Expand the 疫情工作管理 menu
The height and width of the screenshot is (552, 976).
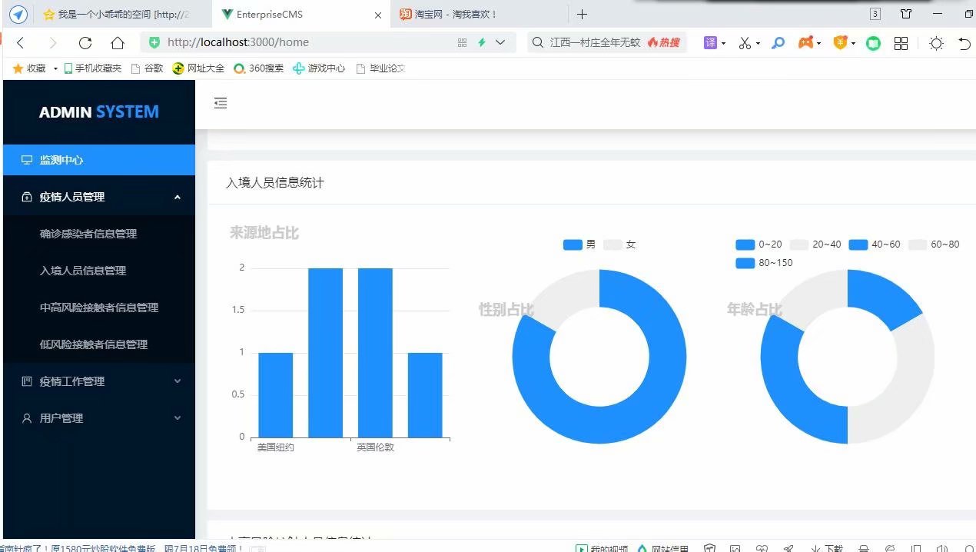pos(99,381)
